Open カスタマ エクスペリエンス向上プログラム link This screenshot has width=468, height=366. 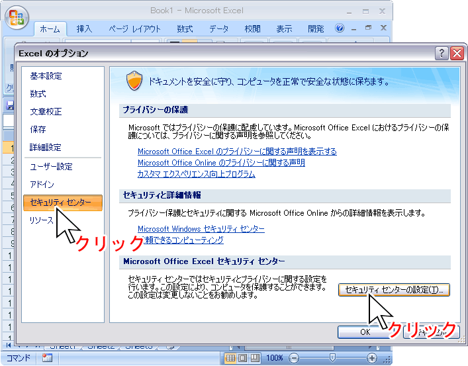pos(197,174)
